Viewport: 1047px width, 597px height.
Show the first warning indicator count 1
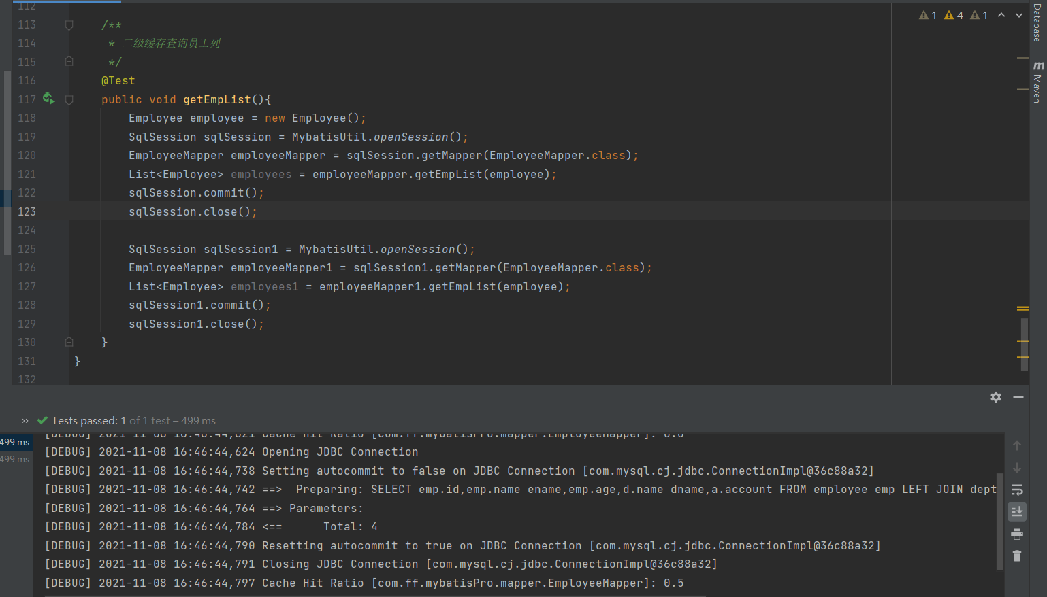pyautogui.click(x=928, y=15)
